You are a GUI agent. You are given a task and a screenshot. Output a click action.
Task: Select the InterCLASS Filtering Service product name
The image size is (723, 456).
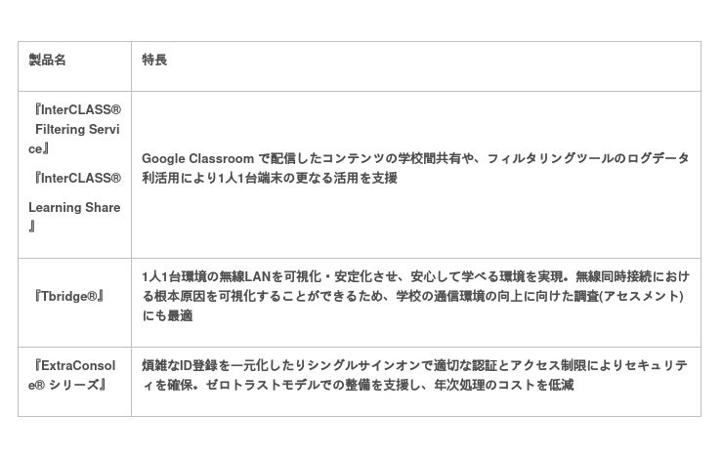(x=74, y=129)
